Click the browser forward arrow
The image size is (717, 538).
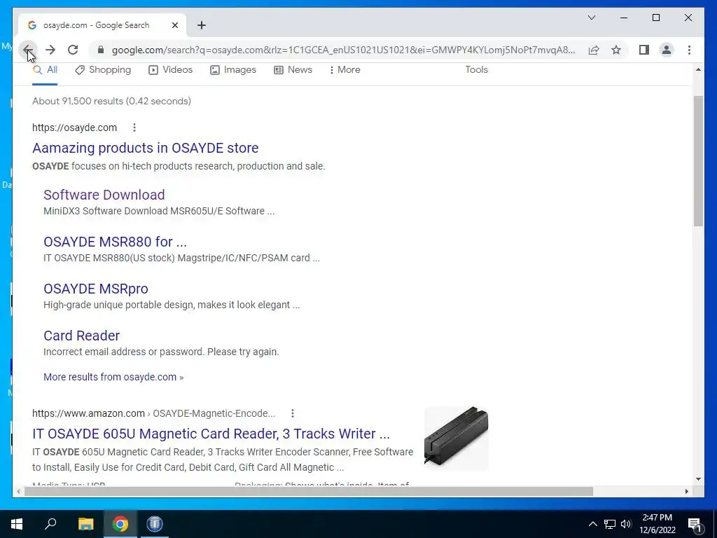[50, 50]
